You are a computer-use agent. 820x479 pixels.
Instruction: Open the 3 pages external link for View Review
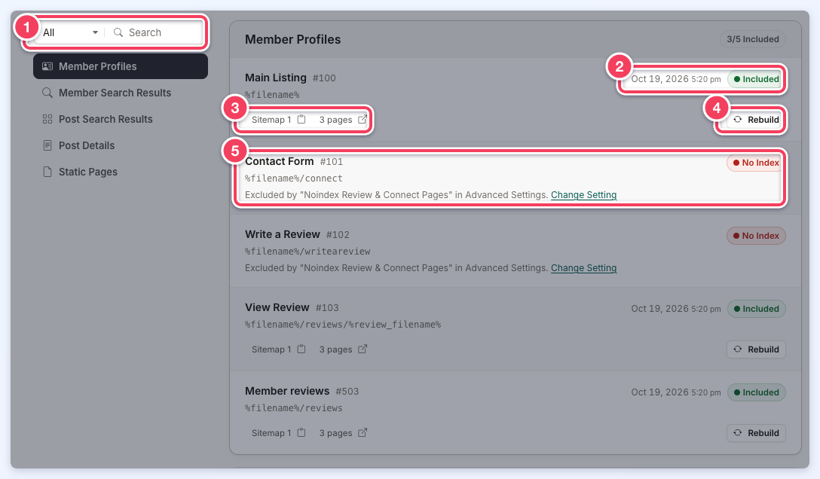coord(363,349)
